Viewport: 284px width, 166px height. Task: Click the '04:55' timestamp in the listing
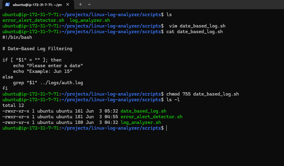click(x=111, y=117)
